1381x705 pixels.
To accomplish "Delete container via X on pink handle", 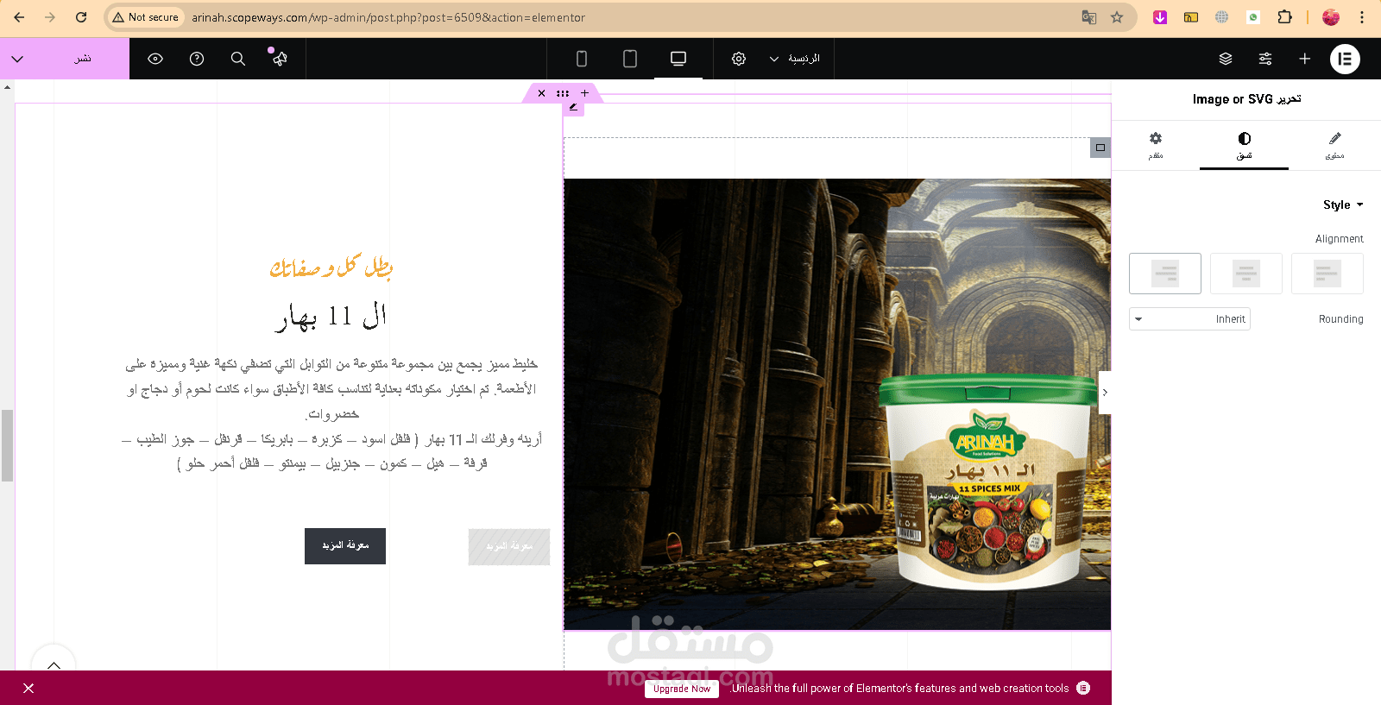I will [541, 93].
